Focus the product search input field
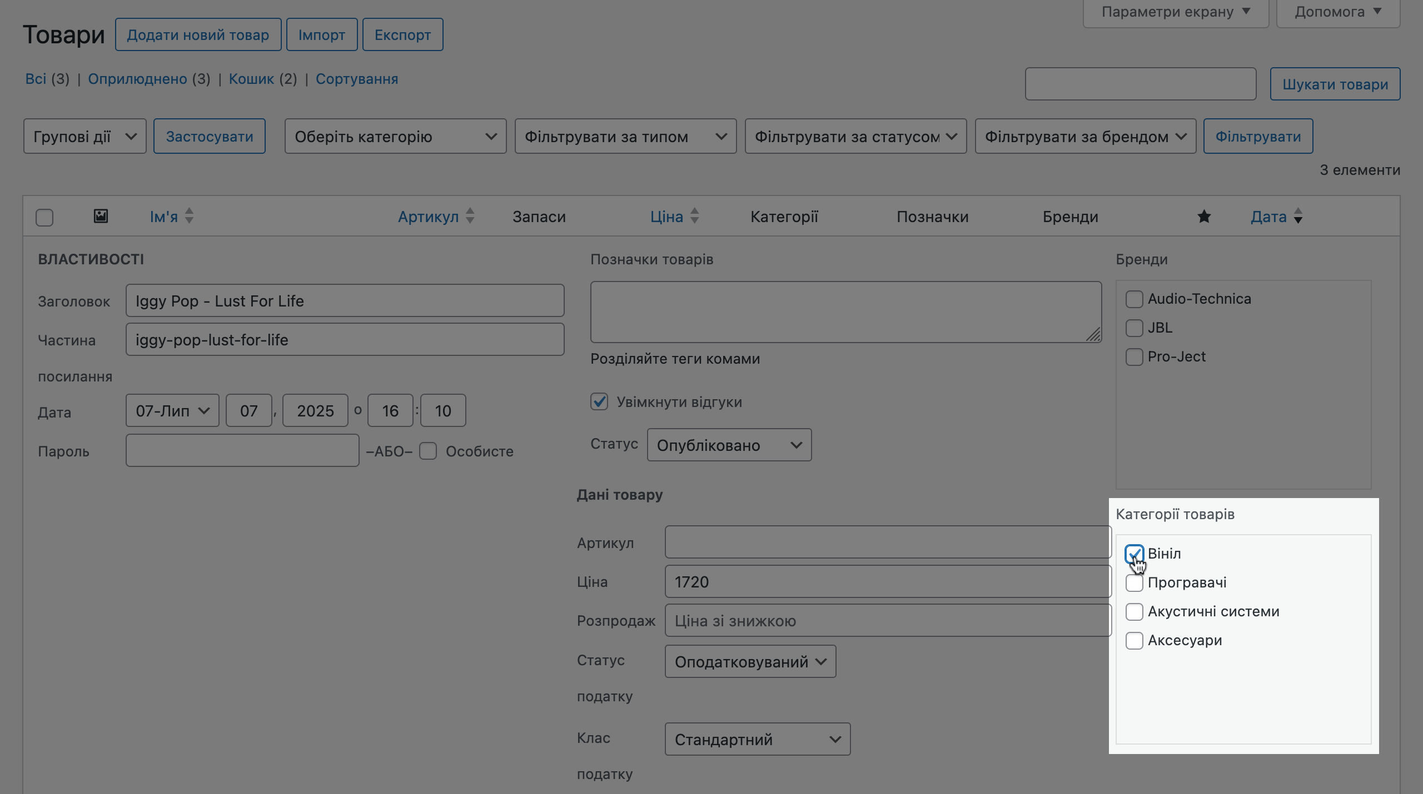The height and width of the screenshot is (794, 1423). click(x=1141, y=84)
